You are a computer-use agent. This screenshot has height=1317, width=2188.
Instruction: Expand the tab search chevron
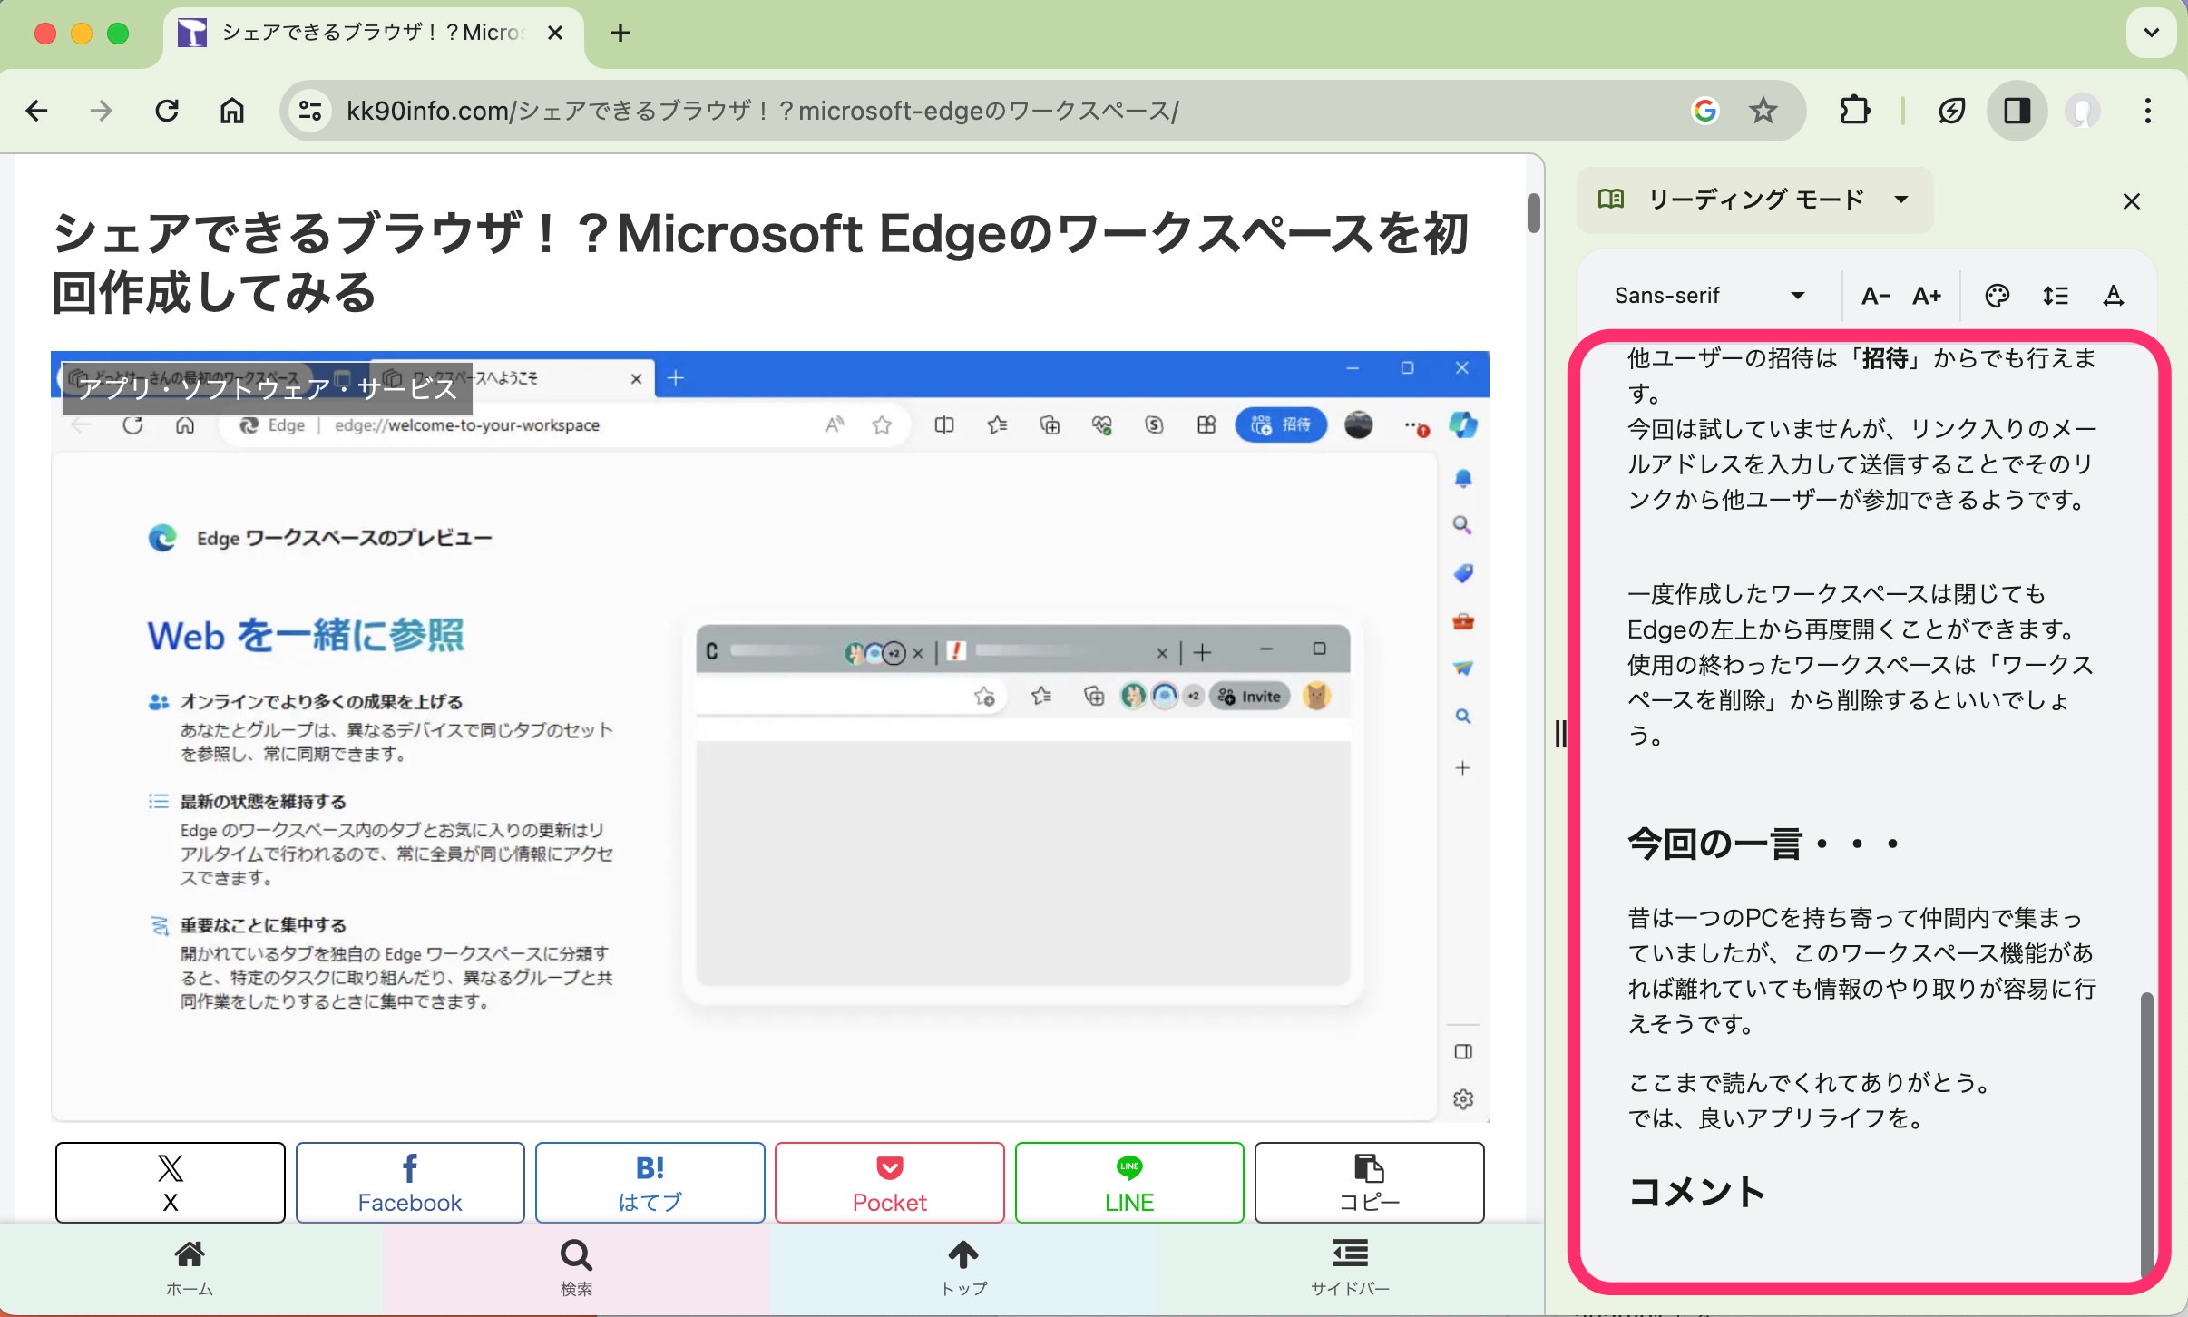coord(2151,33)
